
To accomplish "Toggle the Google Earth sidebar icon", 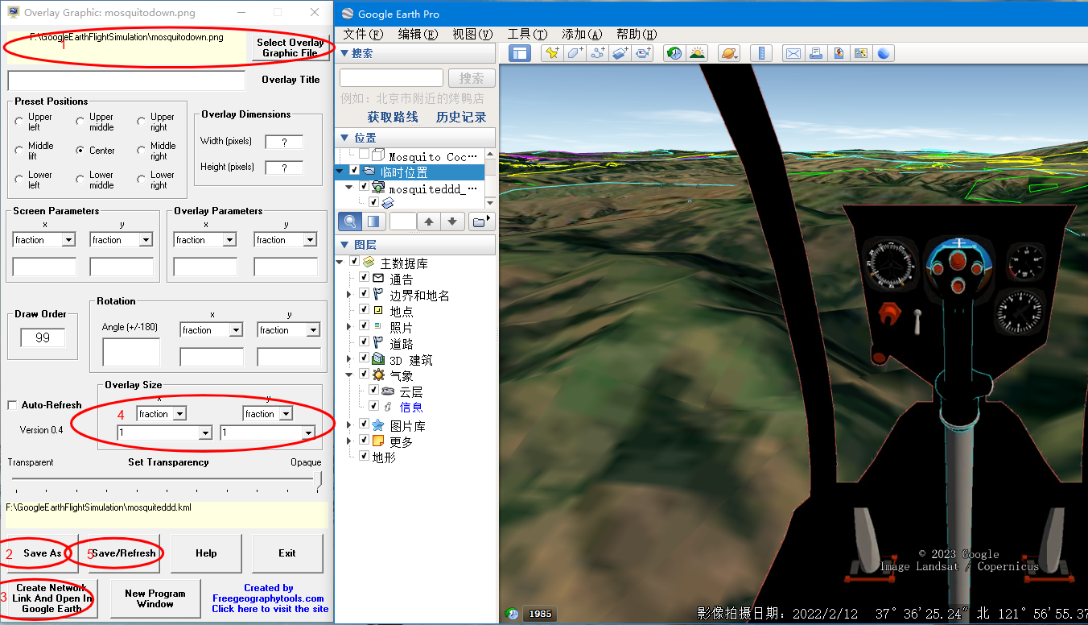I will [x=520, y=53].
